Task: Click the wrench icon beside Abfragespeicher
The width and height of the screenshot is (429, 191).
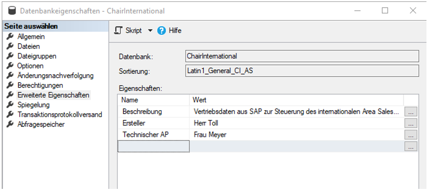Action: pyautogui.click(x=10, y=124)
